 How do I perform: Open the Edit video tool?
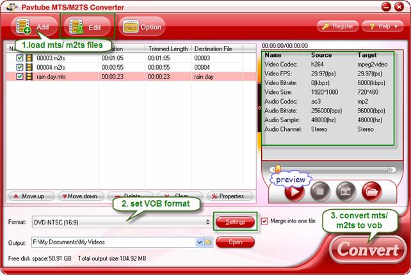87,27
